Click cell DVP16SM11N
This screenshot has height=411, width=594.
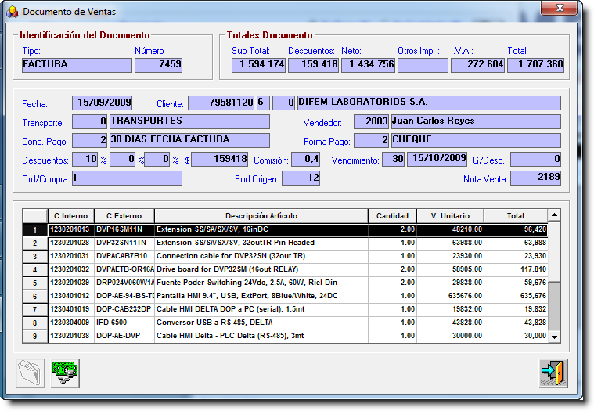124,229
